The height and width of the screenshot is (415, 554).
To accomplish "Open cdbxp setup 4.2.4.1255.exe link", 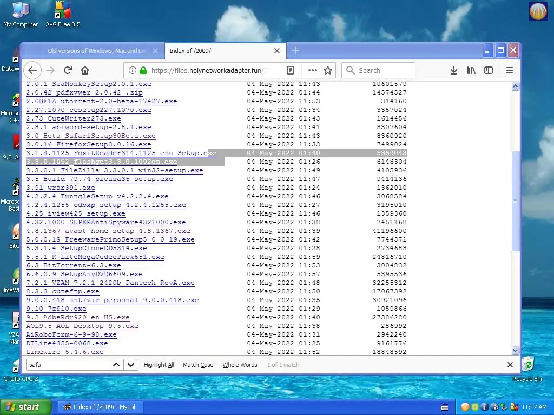I will coord(106,205).
